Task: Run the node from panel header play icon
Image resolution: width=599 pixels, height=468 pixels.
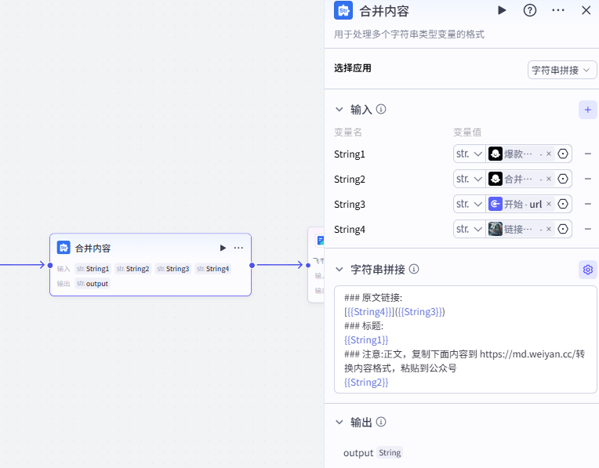Action: coord(502,10)
